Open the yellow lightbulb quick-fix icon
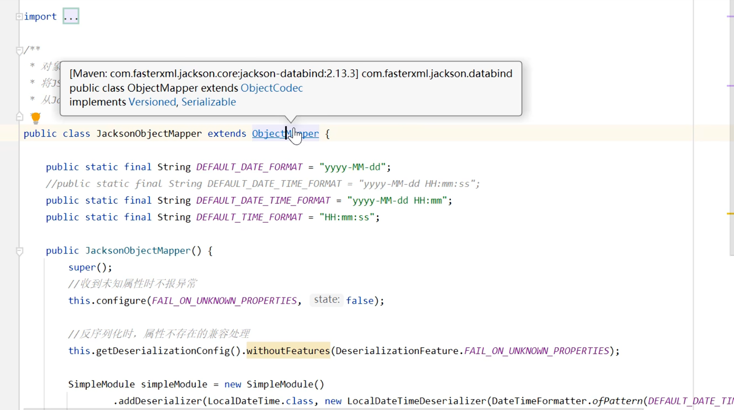Viewport: 734px width, 410px height. (x=36, y=117)
